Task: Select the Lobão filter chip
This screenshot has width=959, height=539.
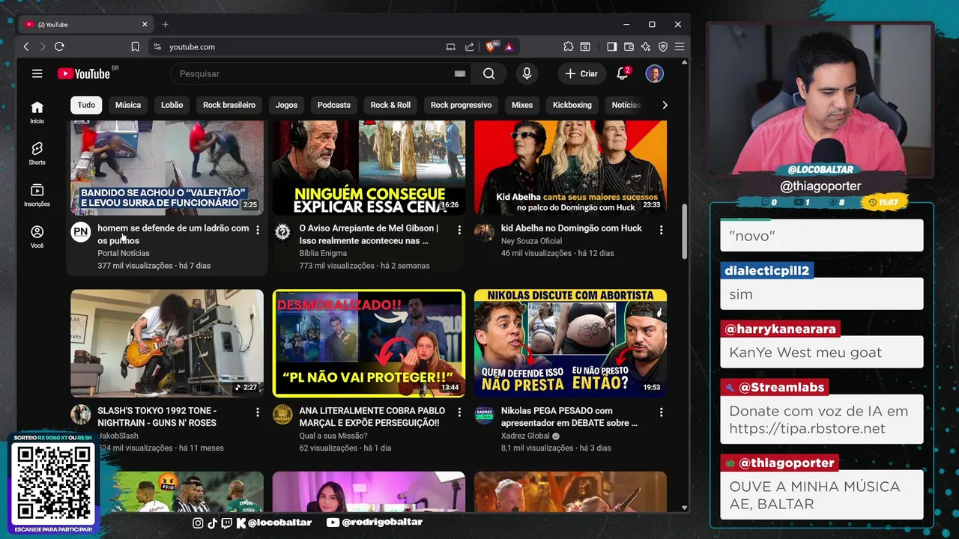Action: click(172, 105)
